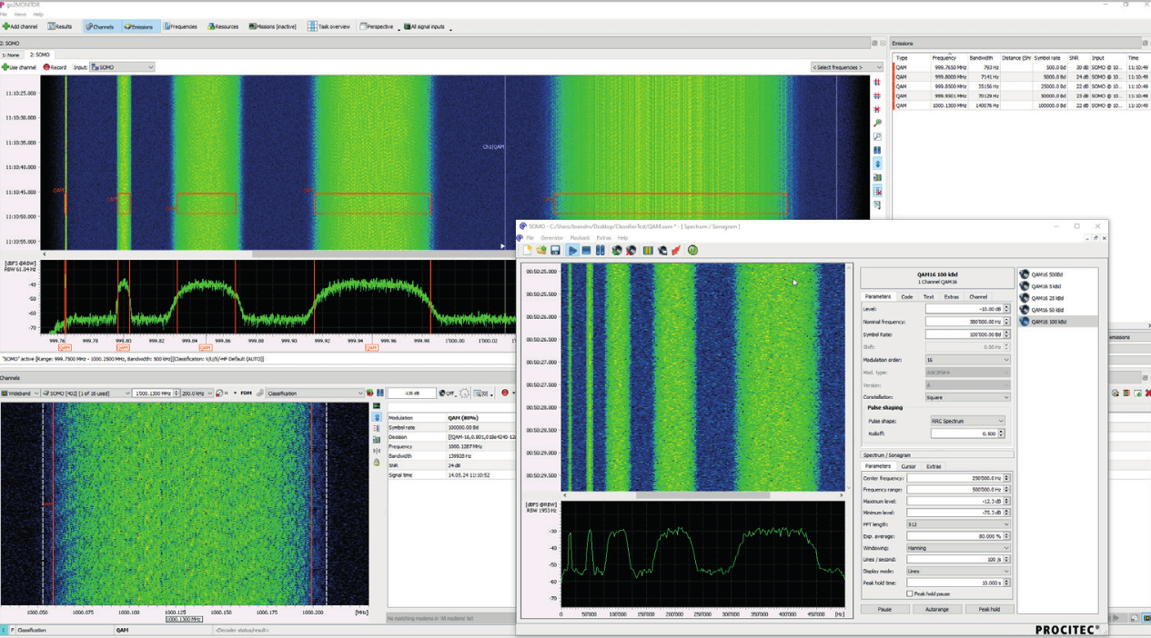Click the Save floppy disk icon in SOMO
The width and height of the screenshot is (1151, 638).
pos(555,250)
